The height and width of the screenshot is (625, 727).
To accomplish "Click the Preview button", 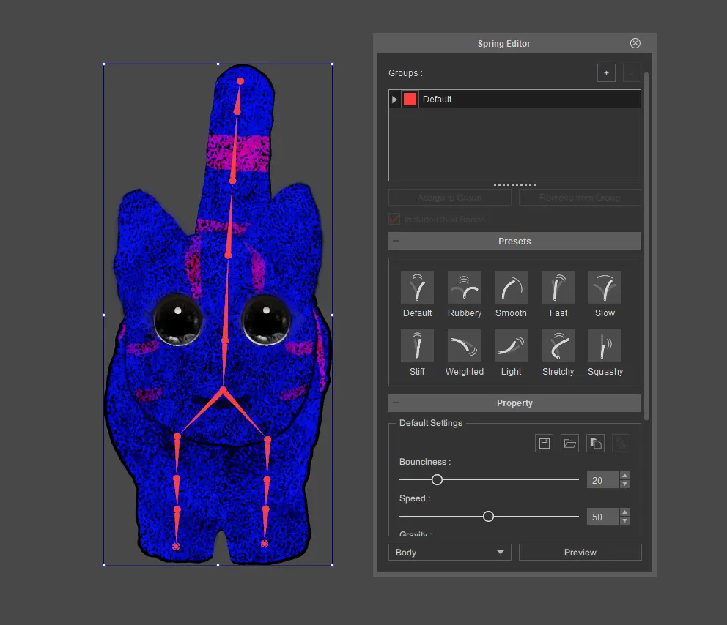I will [580, 553].
